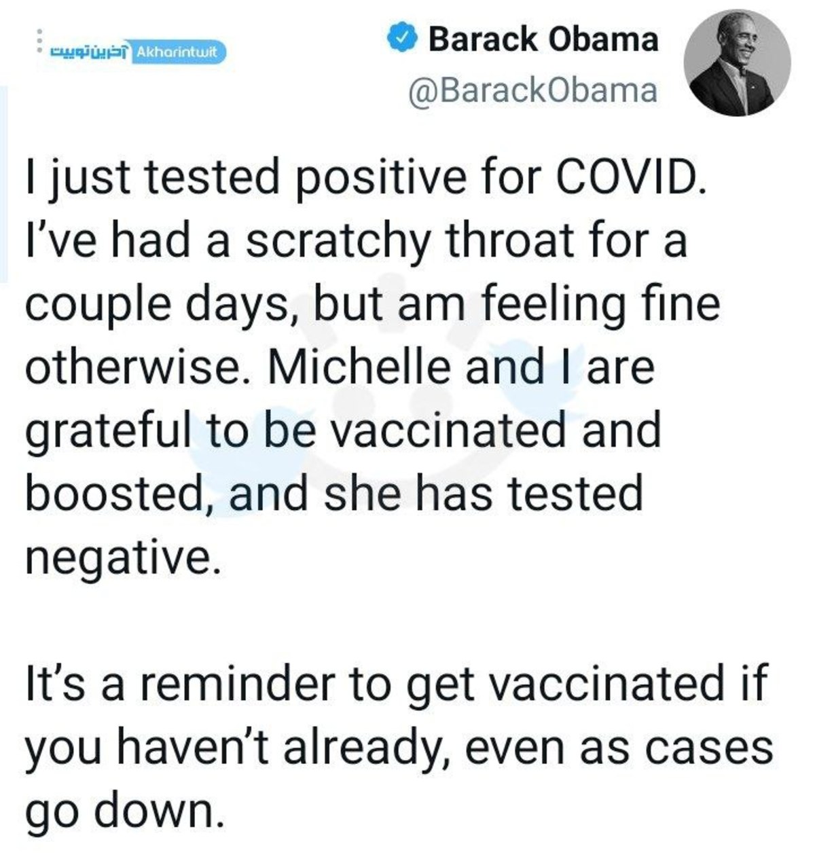
Task: Open the Barack Obama display name
Action: (x=543, y=39)
